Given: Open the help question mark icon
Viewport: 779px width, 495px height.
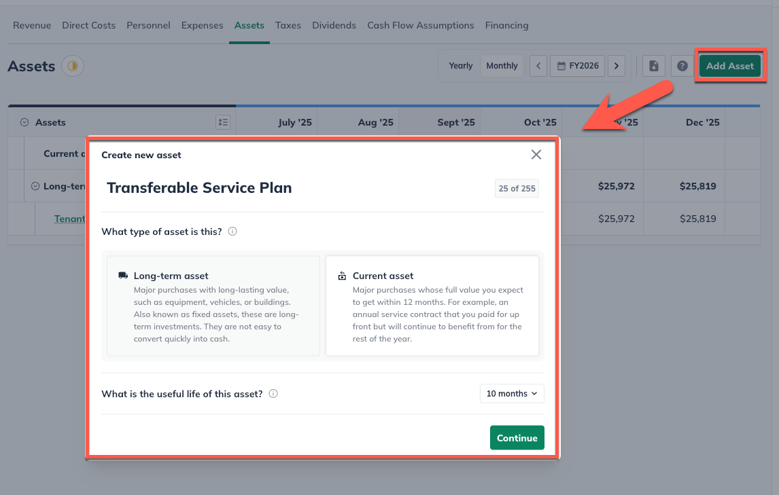Looking at the screenshot, I should (x=682, y=66).
